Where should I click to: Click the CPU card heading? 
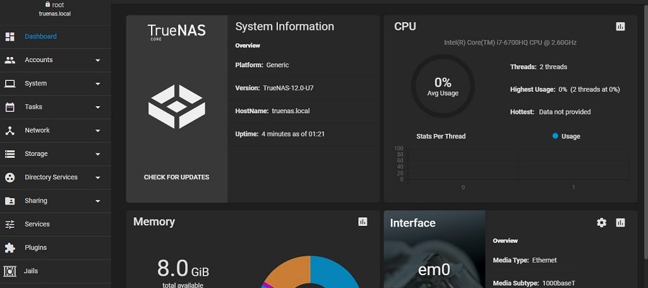coord(405,27)
